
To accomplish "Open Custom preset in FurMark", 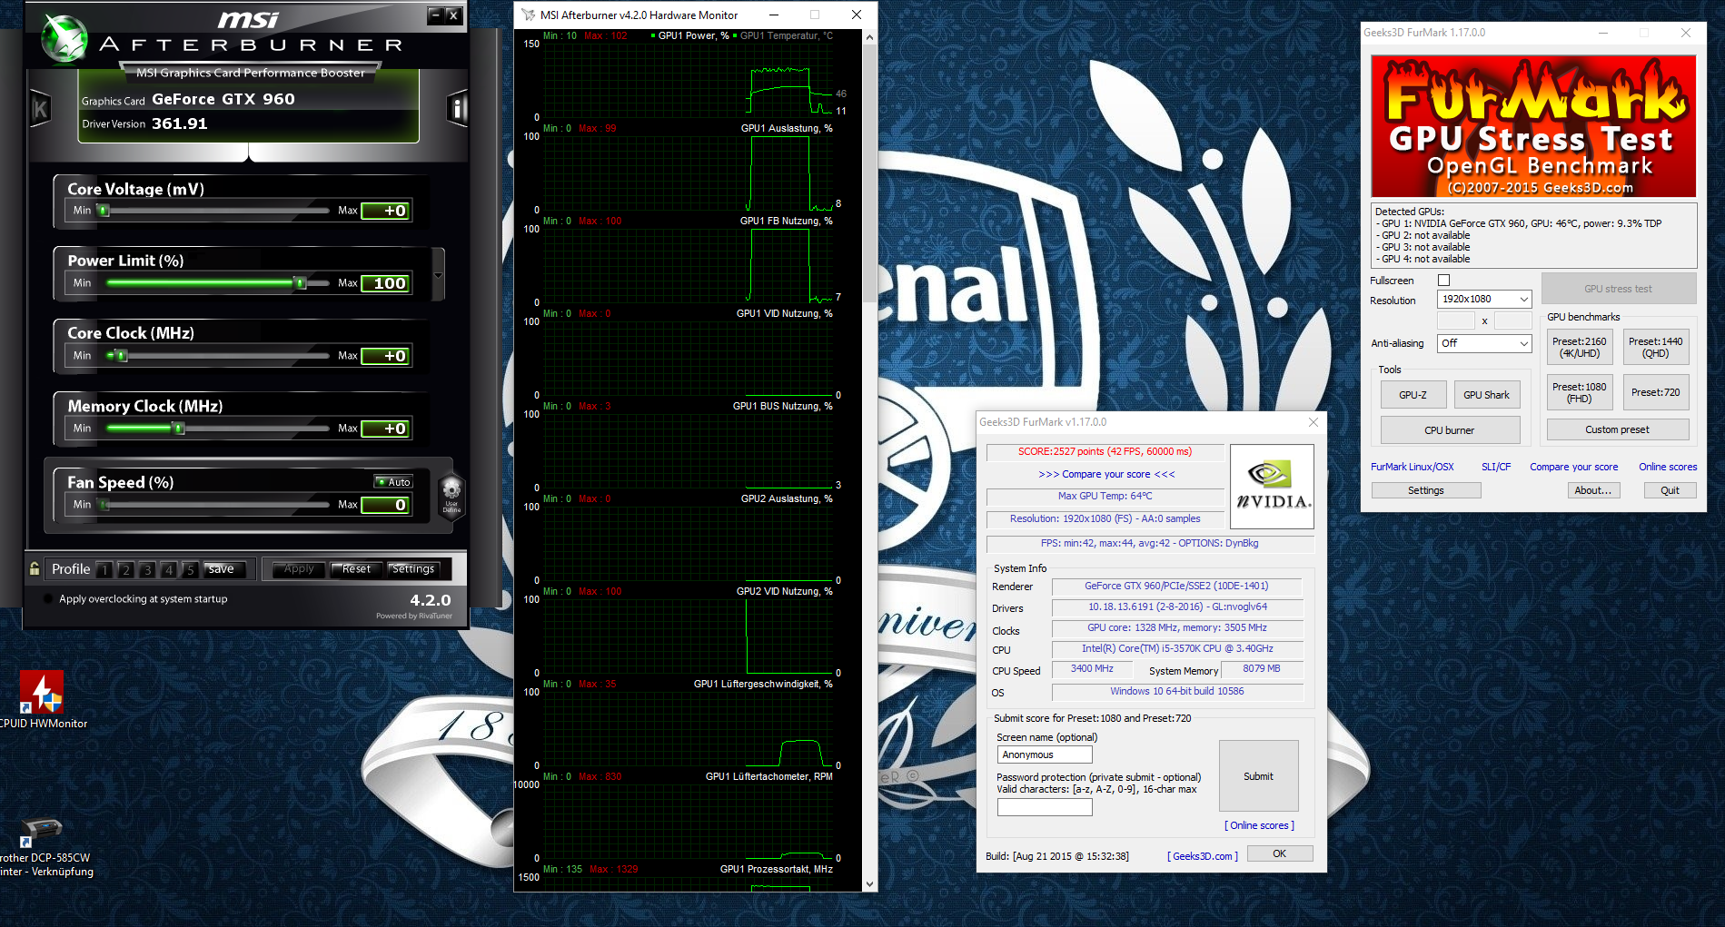I will [x=1617, y=429].
